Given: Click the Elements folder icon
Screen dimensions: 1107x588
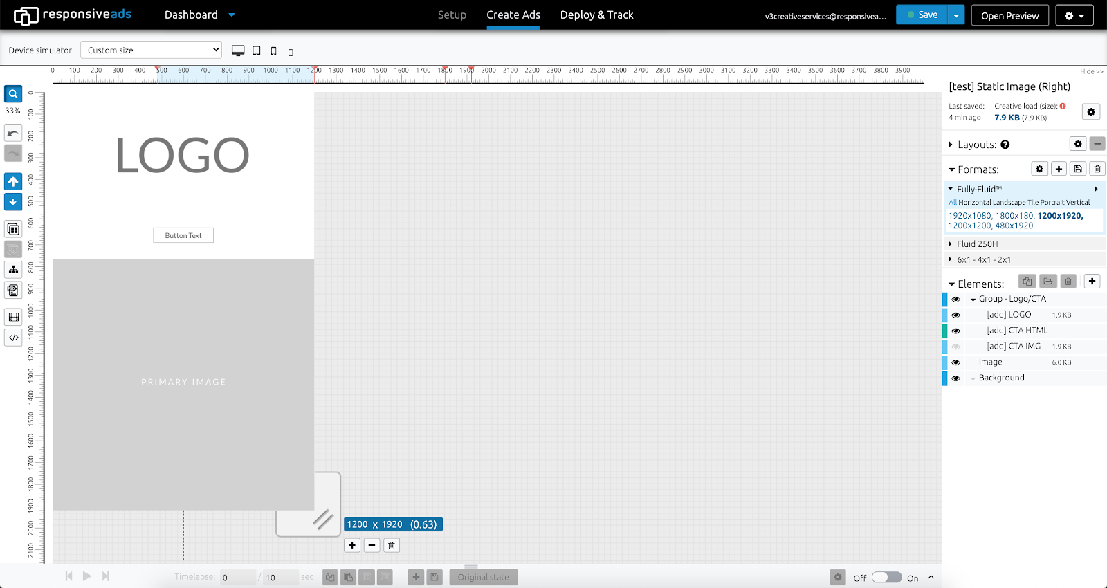Looking at the screenshot, I should pos(1048,281).
